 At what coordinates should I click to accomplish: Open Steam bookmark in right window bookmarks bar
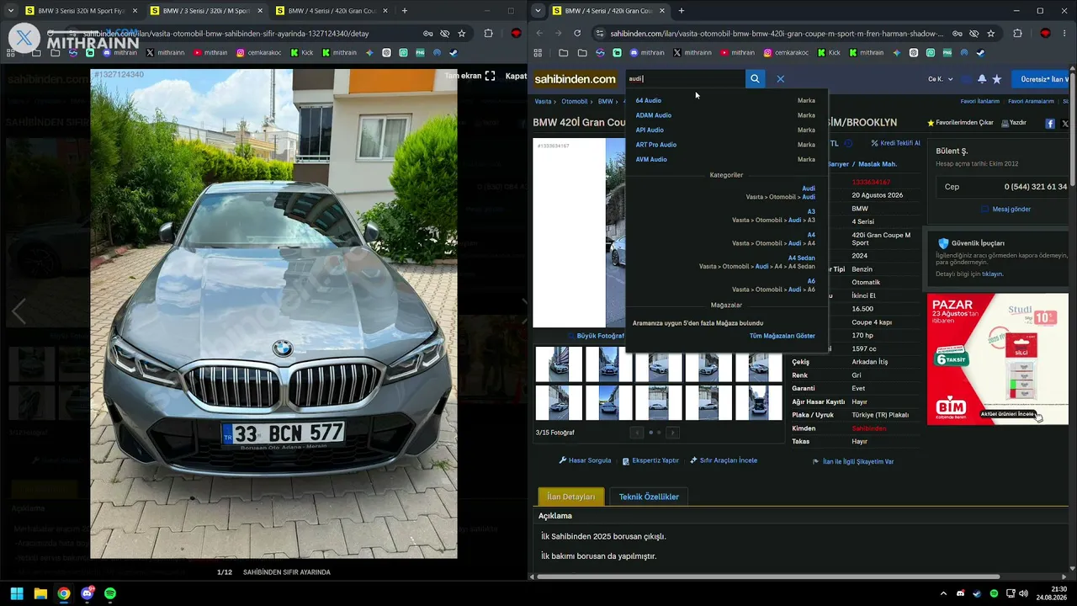980,52
